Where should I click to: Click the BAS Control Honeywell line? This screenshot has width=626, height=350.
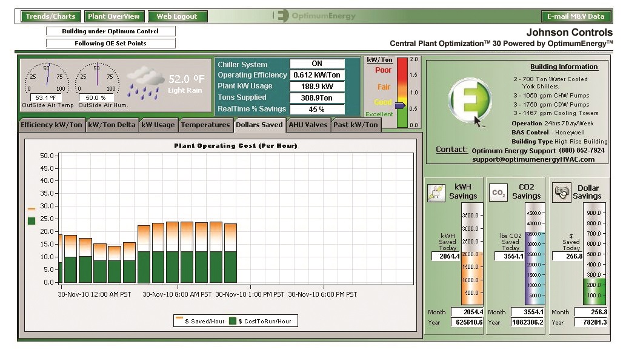pos(548,132)
